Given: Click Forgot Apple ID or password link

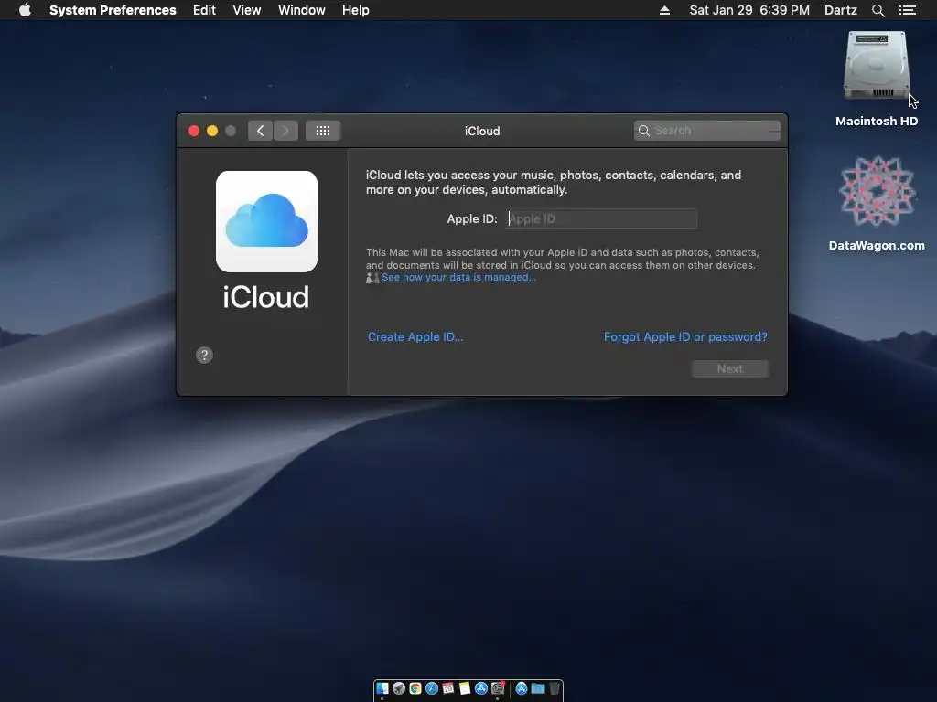Looking at the screenshot, I should pos(685,336).
